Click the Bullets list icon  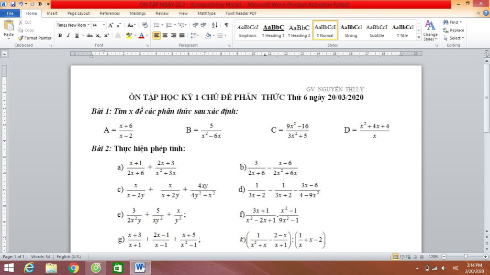click(x=156, y=25)
